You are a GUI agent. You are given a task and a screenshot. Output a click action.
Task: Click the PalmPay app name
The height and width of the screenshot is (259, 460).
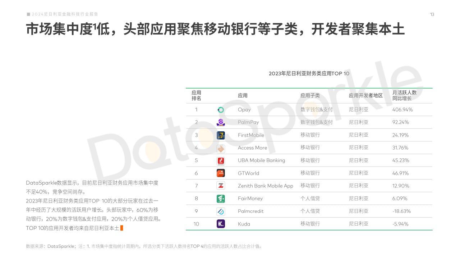[248, 122]
